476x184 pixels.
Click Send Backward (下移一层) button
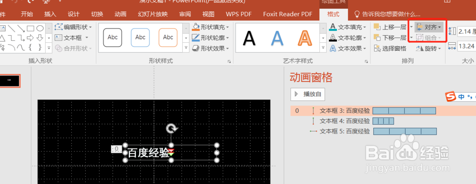click(390, 38)
